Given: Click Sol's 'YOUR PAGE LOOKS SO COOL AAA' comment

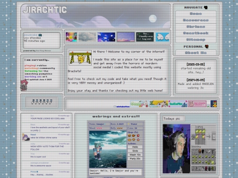Looking at the screenshot, I should 48,119.
